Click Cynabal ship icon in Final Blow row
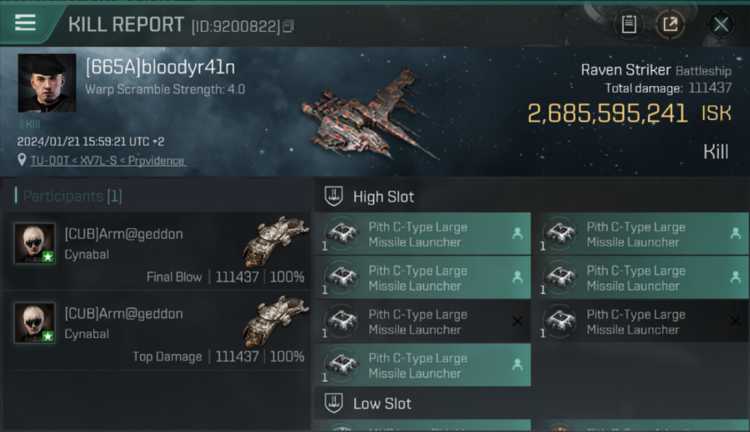Image resolution: width=750 pixels, height=432 pixels. point(276,241)
